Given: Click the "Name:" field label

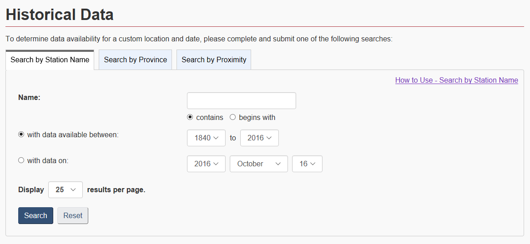Looking at the screenshot, I should 29,97.
